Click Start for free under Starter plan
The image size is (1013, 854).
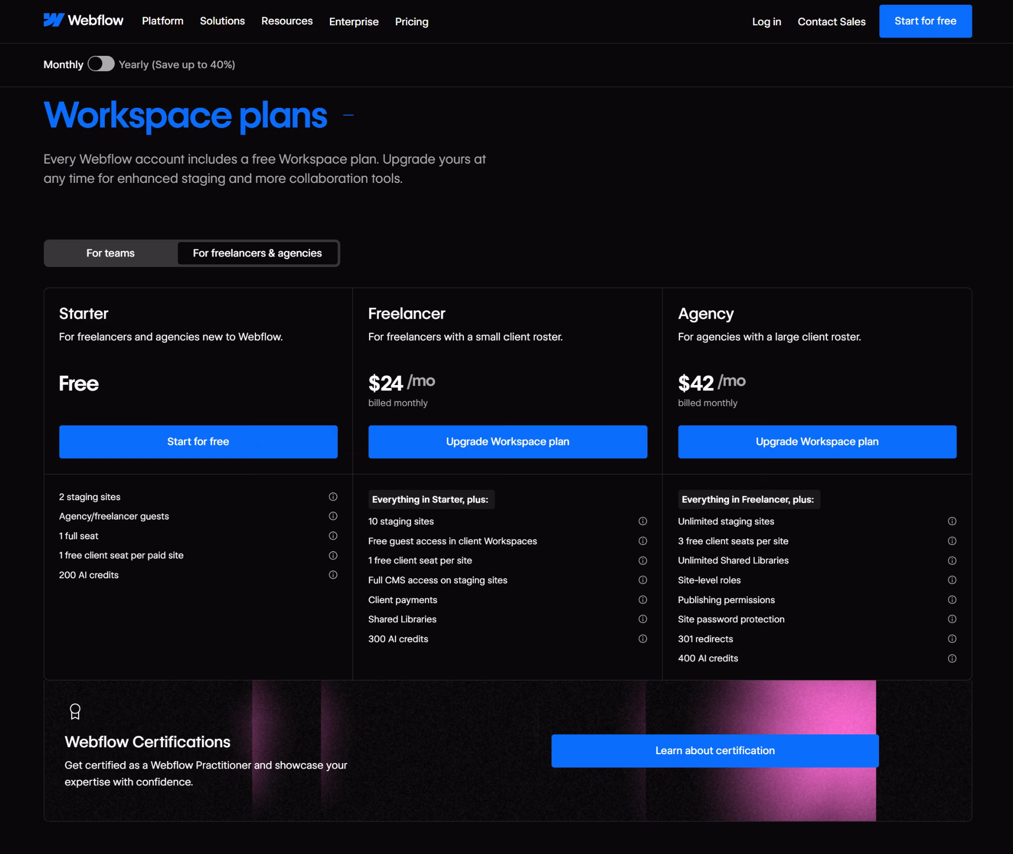[198, 442]
